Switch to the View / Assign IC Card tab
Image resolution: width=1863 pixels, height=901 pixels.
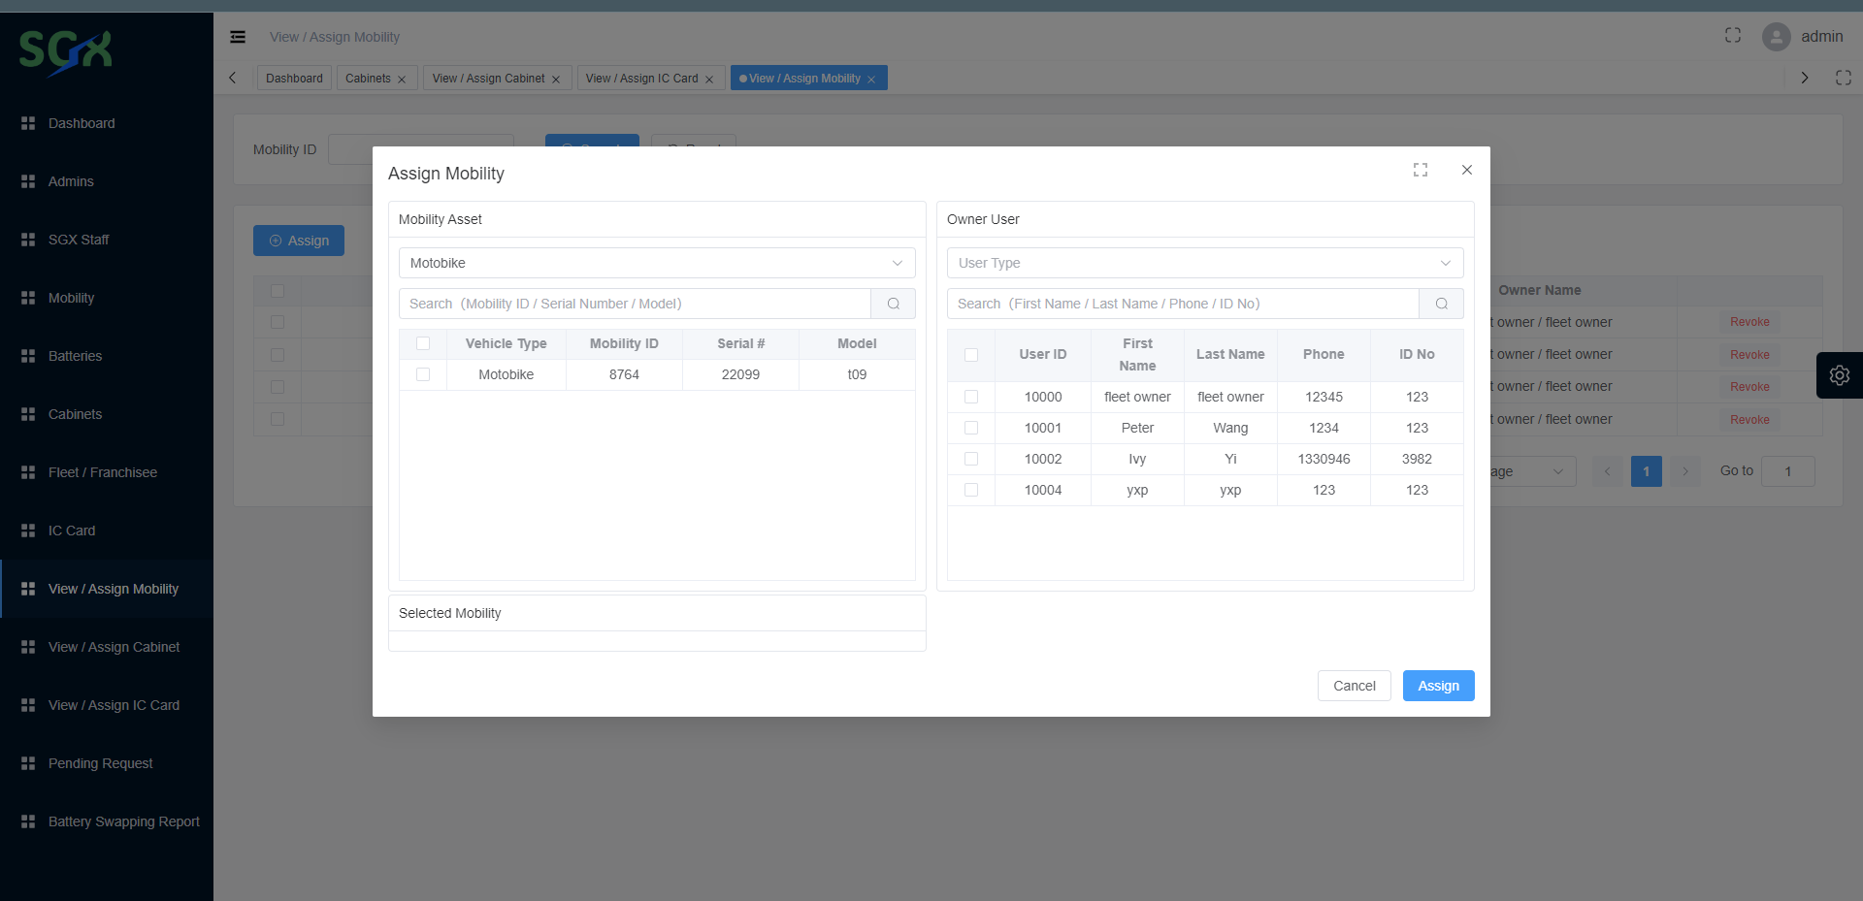(641, 79)
